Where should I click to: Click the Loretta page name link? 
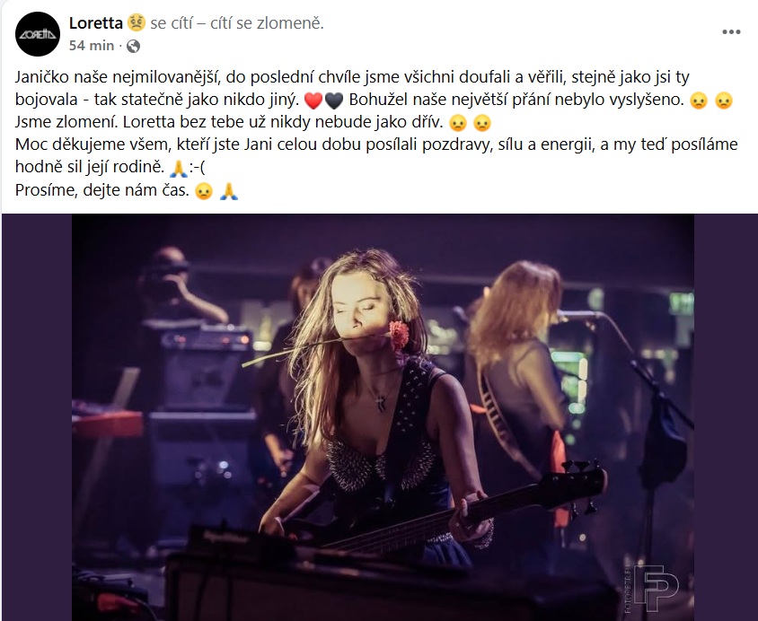[96, 22]
